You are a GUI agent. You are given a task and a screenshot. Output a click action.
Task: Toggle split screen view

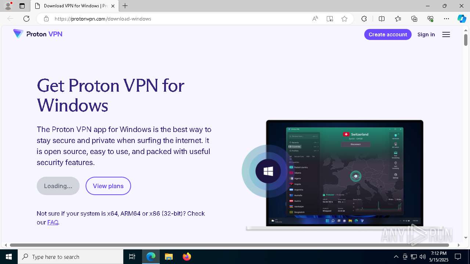pyautogui.click(x=382, y=19)
